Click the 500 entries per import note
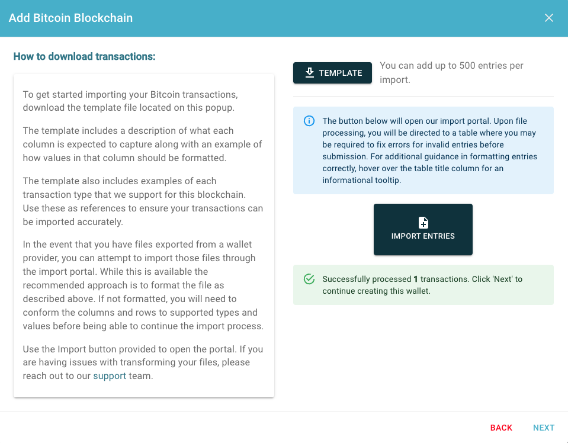The width and height of the screenshot is (568, 443). click(451, 72)
